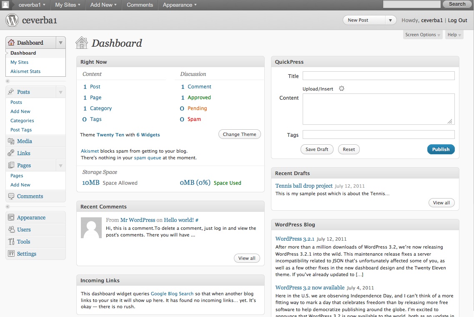Open the Screen Options panel
Image resolution: width=474 pixels, height=317 pixels.
[x=423, y=35]
